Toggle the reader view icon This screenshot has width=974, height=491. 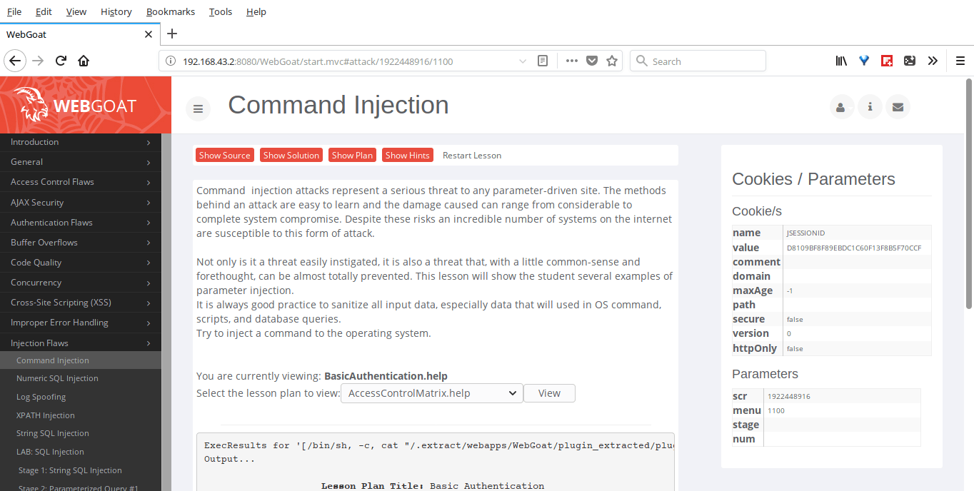[543, 61]
